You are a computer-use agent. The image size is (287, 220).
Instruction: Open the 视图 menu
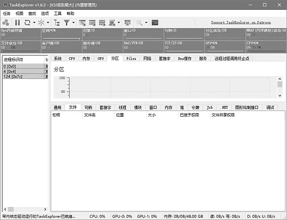(19, 13)
